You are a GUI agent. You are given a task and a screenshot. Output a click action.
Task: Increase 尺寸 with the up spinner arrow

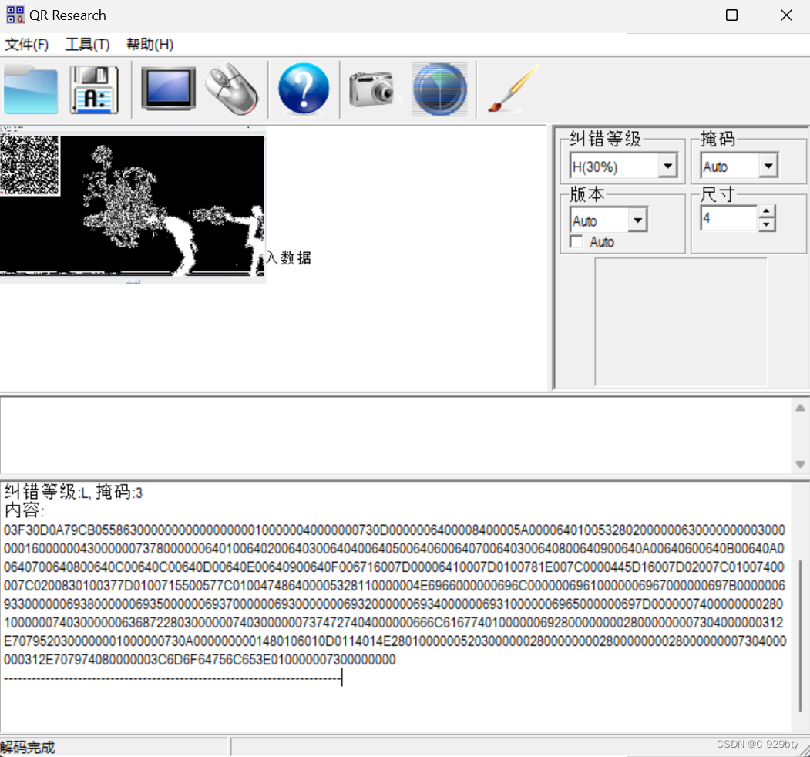(x=767, y=211)
